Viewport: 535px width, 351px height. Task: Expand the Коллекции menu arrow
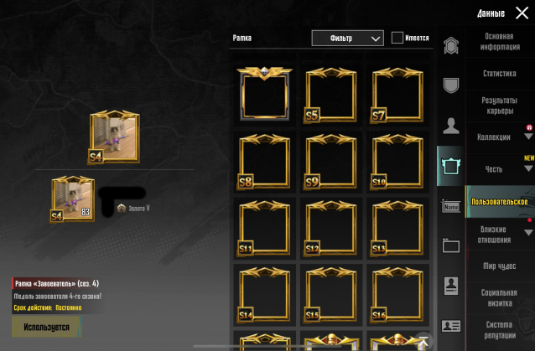[528, 137]
